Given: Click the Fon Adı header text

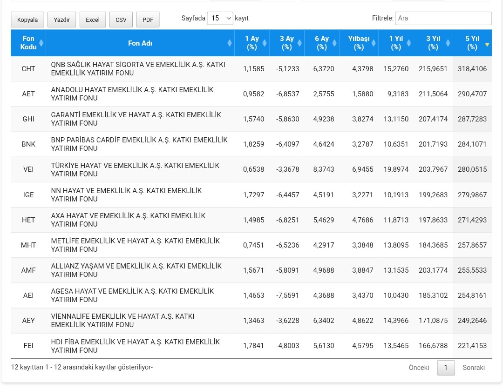Looking at the screenshot, I should click(x=140, y=43).
